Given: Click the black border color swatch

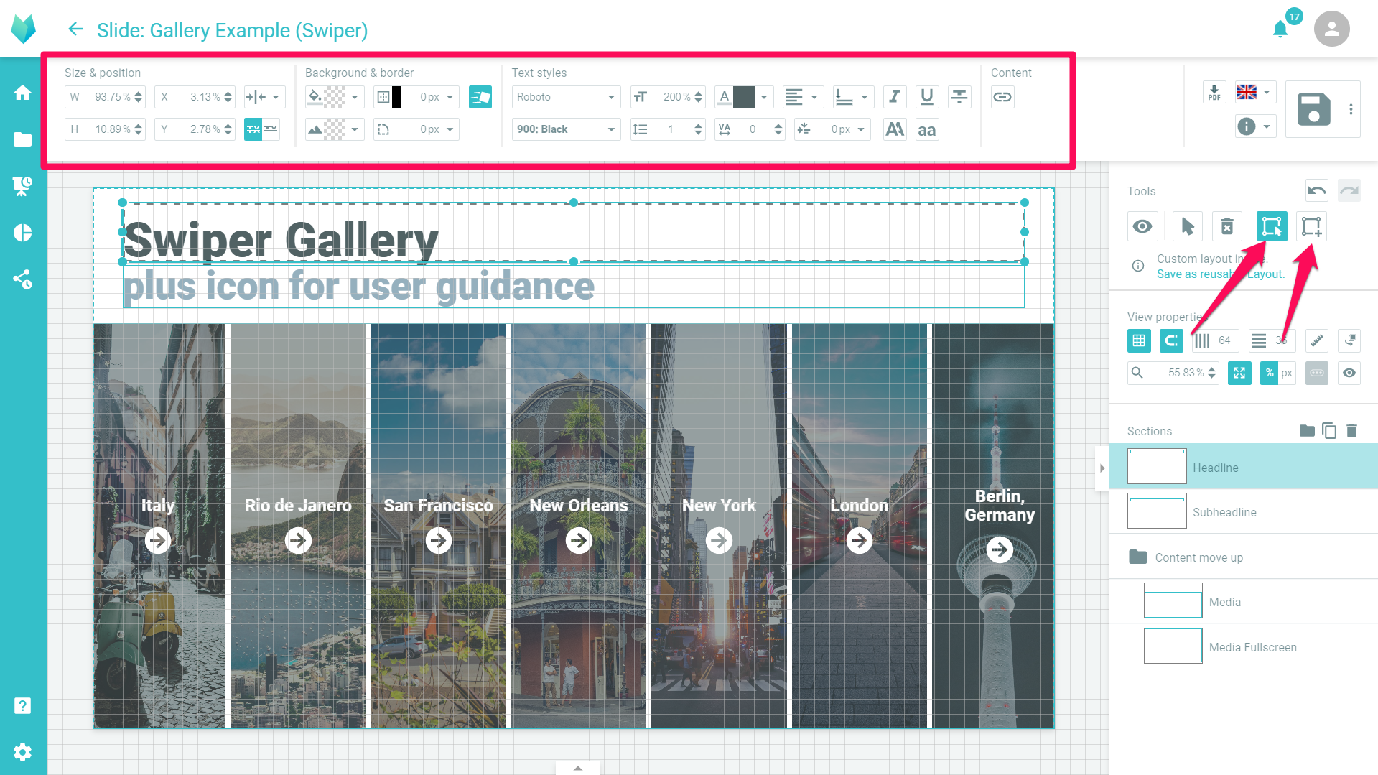Looking at the screenshot, I should [x=396, y=96].
